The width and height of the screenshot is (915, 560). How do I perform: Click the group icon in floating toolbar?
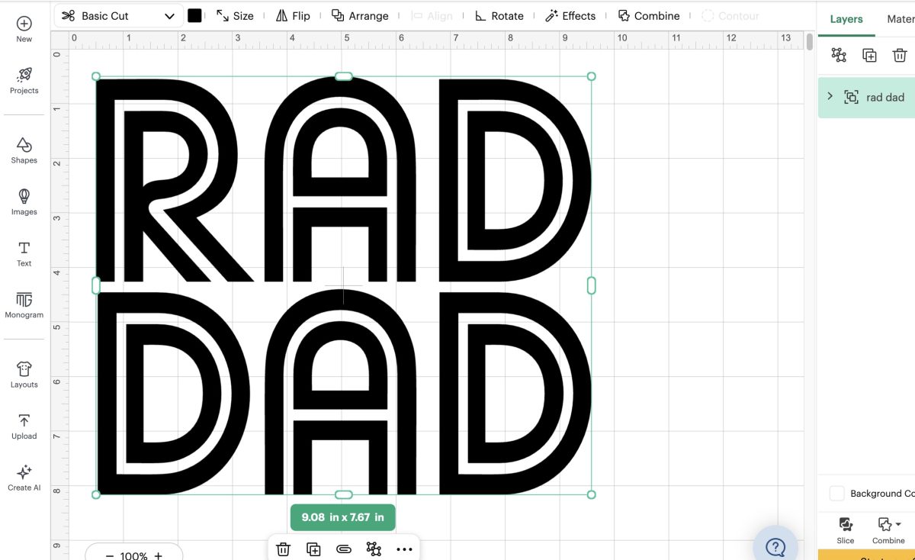click(374, 549)
